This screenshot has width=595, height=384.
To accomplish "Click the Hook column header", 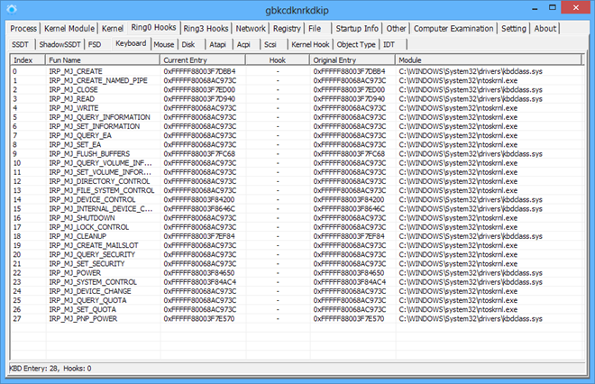I will point(278,60).
